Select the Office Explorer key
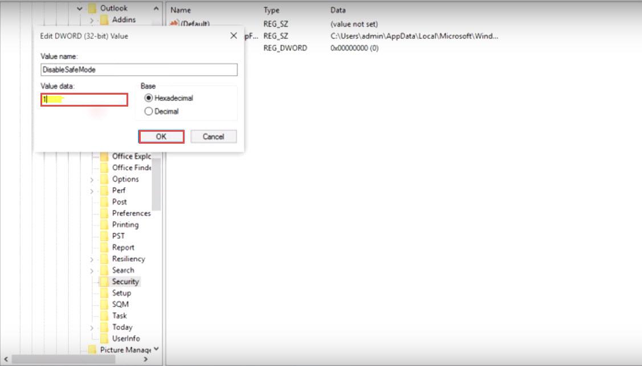This screenshot has width=642, height=366. point(132,156)
